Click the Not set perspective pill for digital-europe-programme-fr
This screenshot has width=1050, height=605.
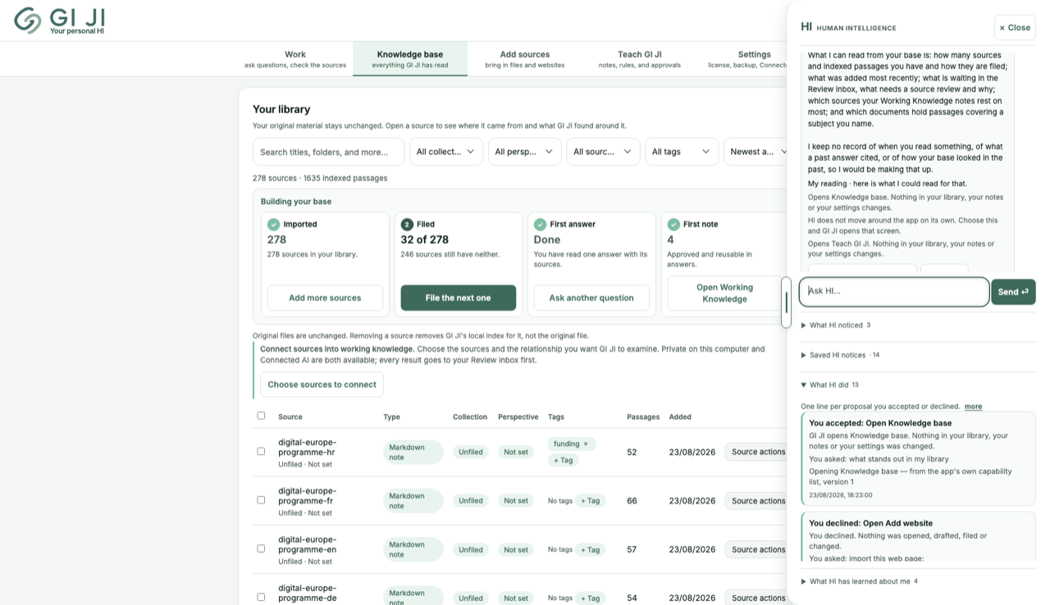(x=516, y=500)
